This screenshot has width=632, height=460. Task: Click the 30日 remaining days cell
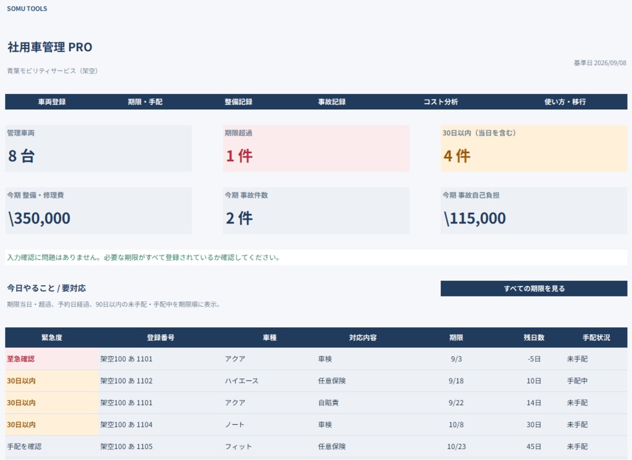pos(534,425)
